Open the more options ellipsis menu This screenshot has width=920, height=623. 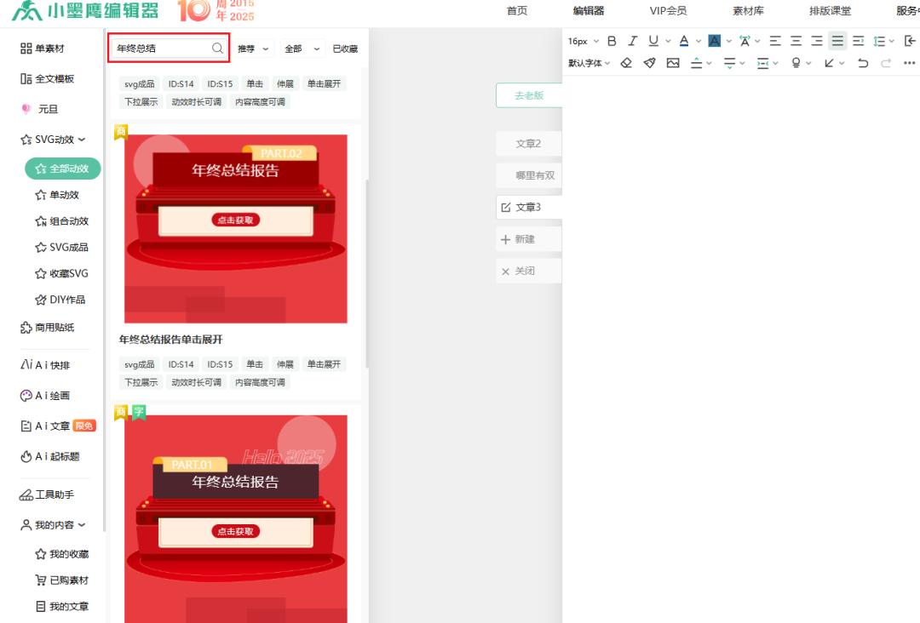tap(909, 63)
